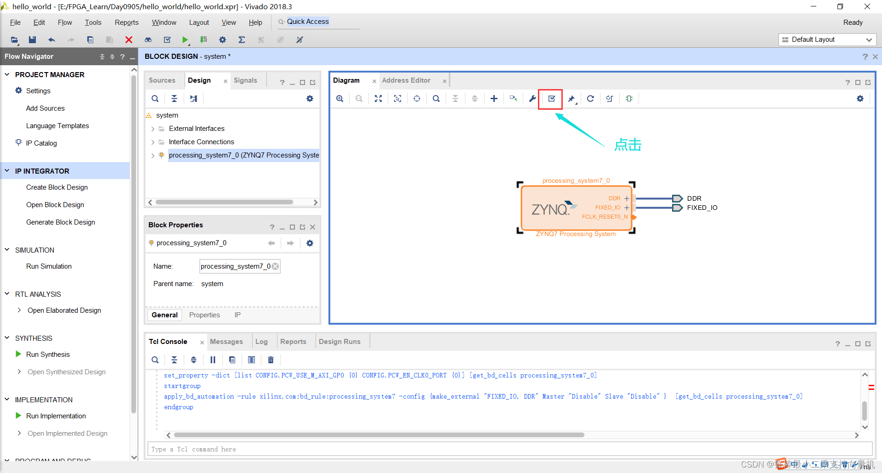Expand Open Elaborated Design
Screen dimensions: 882x473
pyautogui.click(x=19, y=310)
